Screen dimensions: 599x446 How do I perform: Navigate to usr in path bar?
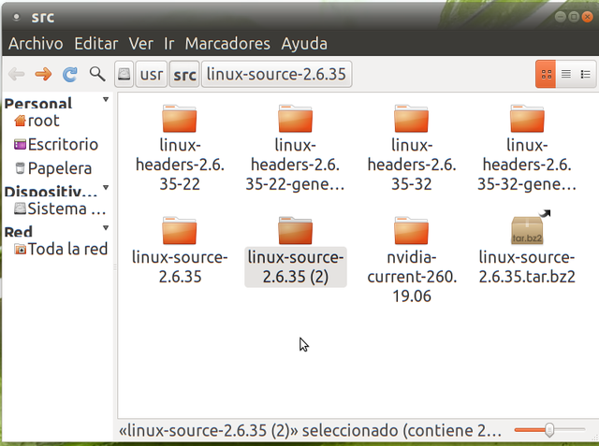pos(152,74)
